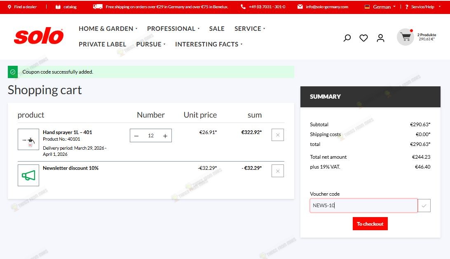Click the 2 Produkte cart summary text
Screen dimensions: 450x259
pyautogui.click(x=427, y=35)
